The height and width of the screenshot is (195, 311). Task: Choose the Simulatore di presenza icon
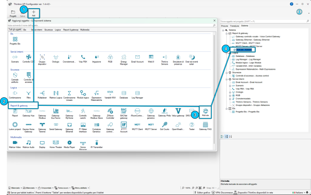[x=178, y=60]
